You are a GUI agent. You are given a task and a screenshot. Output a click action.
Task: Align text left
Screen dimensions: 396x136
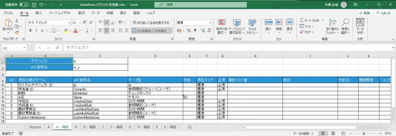pyautogui.click(x=101, y=30)
